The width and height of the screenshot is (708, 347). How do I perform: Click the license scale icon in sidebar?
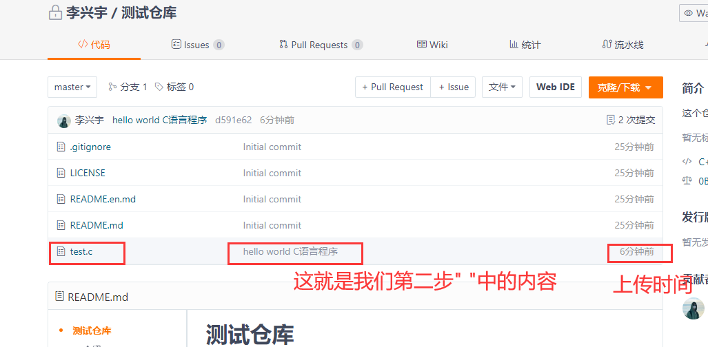pos(687,180)
